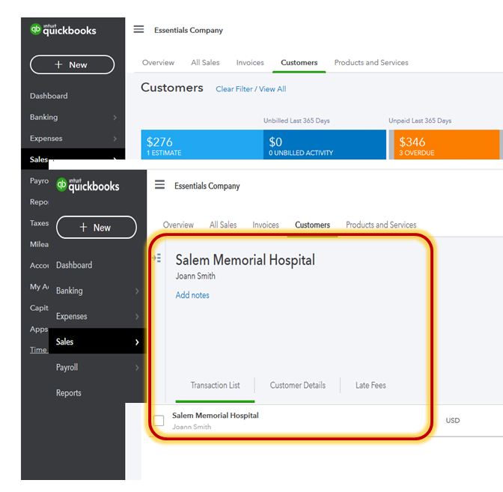Image resolution: width=503 pixels, height=492 pixels.
Task: Open Reports in the lower sidebar
Action: point(69,393)
